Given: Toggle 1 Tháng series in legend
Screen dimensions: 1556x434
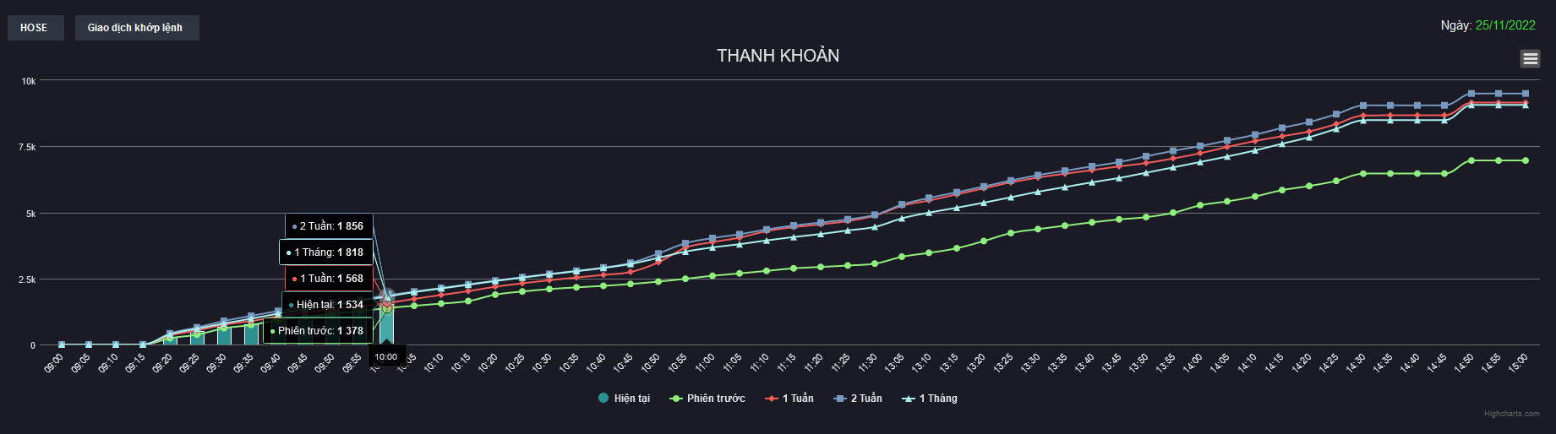Looking at the screenshot, I should (x=931, y=399).
